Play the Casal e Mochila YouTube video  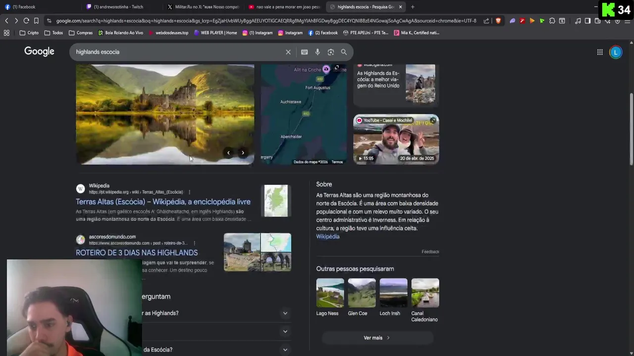(x=396, y=139)
